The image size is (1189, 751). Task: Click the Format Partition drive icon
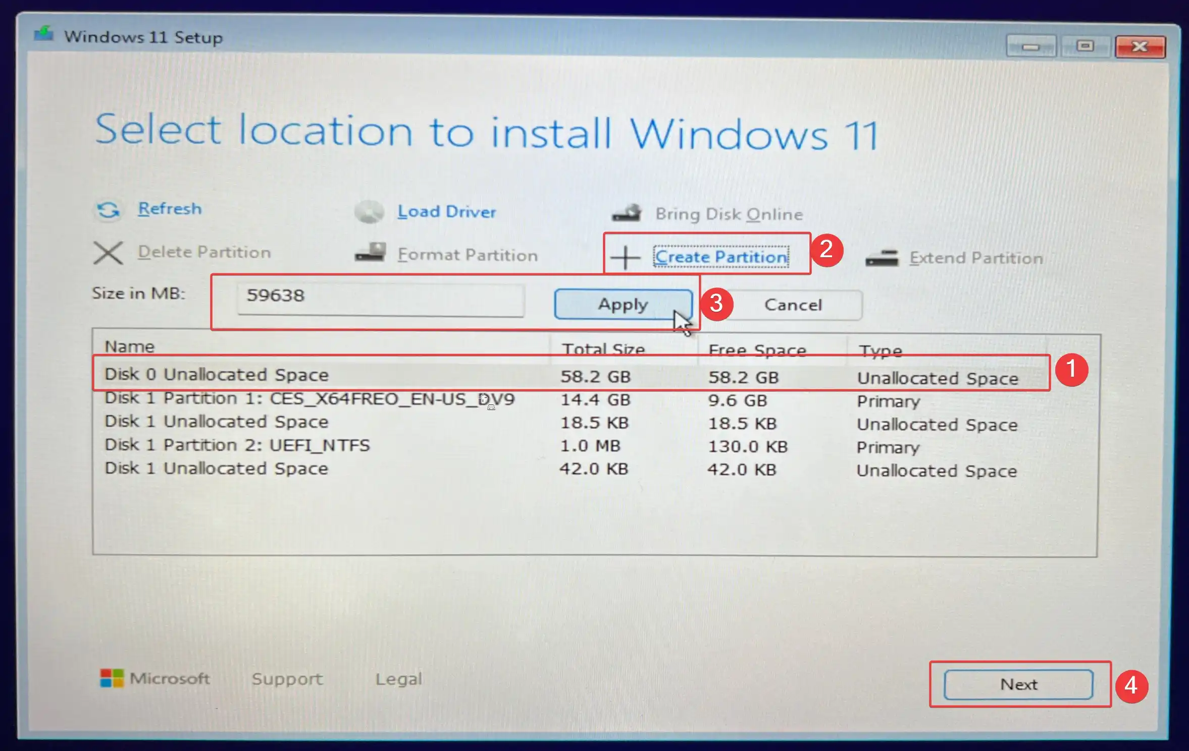[x=370, y=252]
